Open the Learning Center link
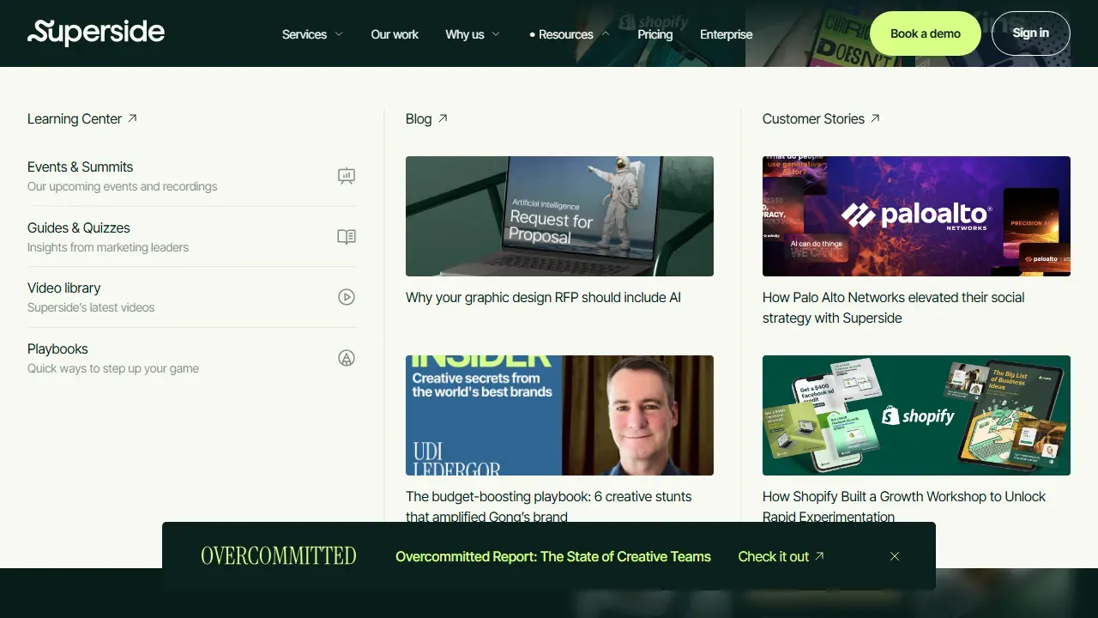The height and width of the screenshot is (618, 1098). pyautogui.click(x=75, y=118)
